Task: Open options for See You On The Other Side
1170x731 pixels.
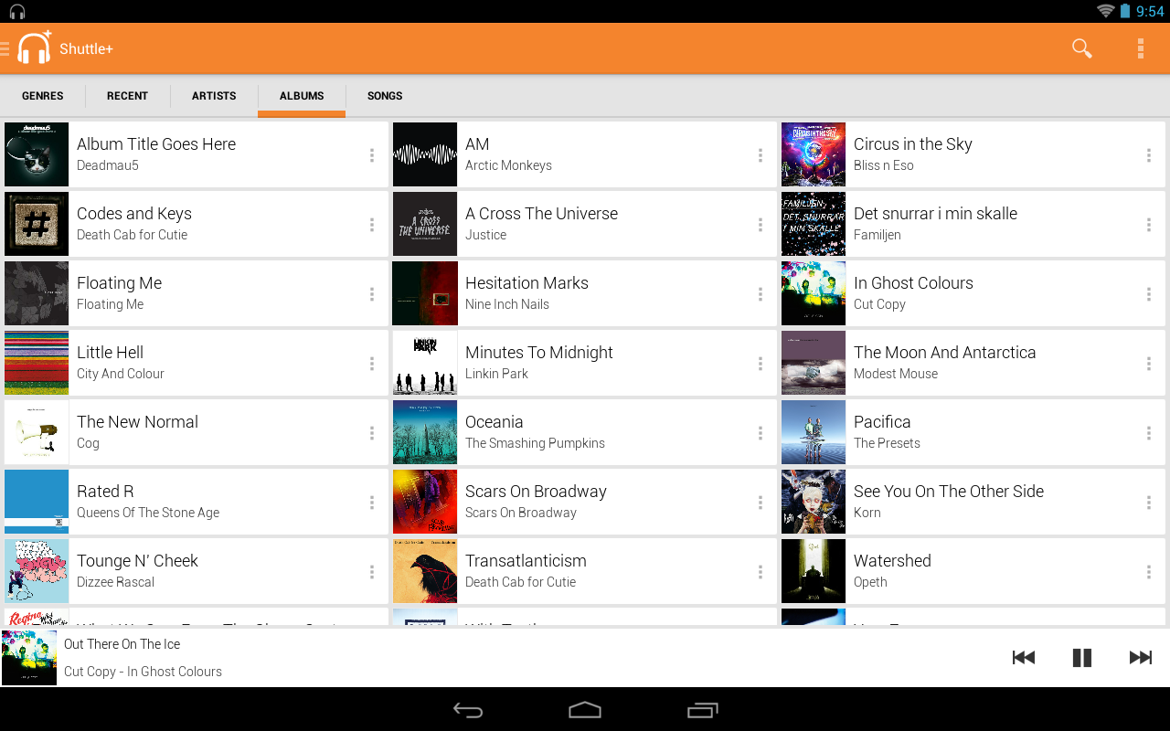Action: (x=1149, y=503)
